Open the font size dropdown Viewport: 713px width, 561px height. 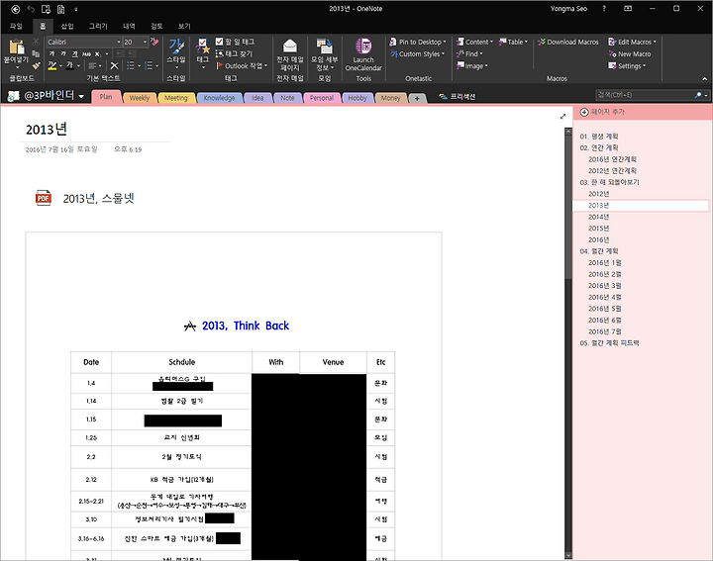[145, 42]
